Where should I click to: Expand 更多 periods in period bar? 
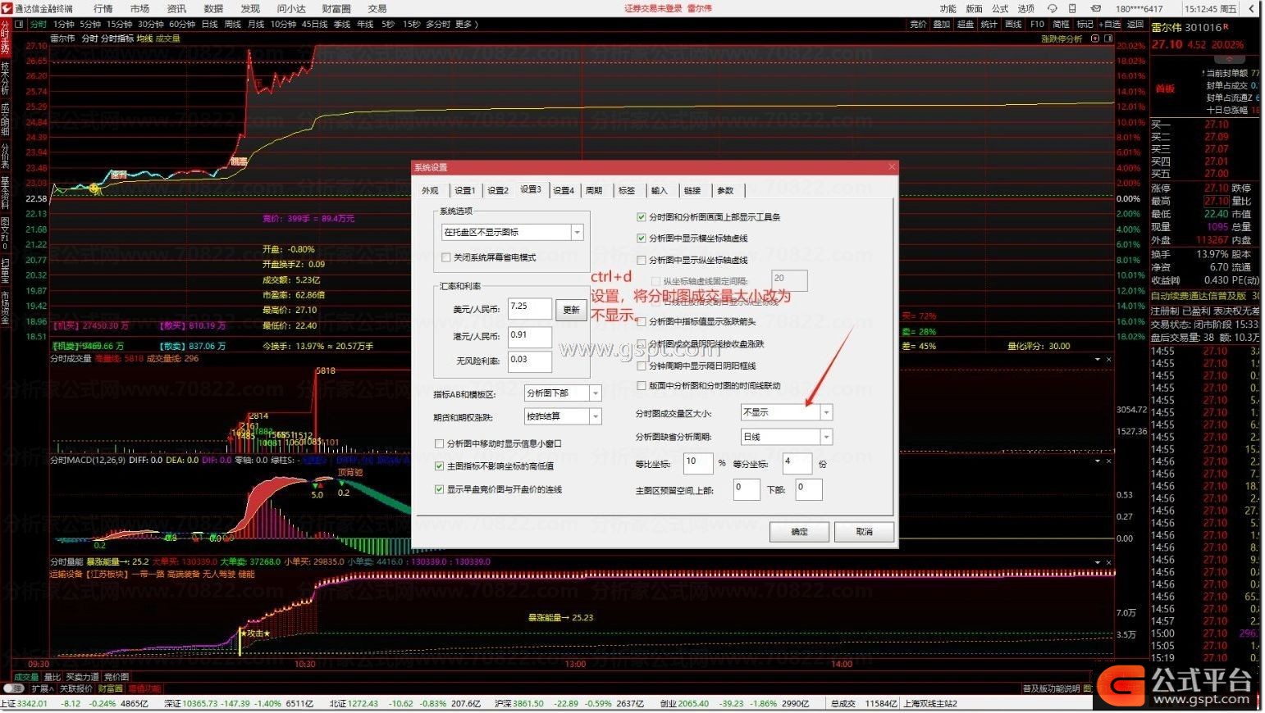pyautogui.click(x=467, y=25)
